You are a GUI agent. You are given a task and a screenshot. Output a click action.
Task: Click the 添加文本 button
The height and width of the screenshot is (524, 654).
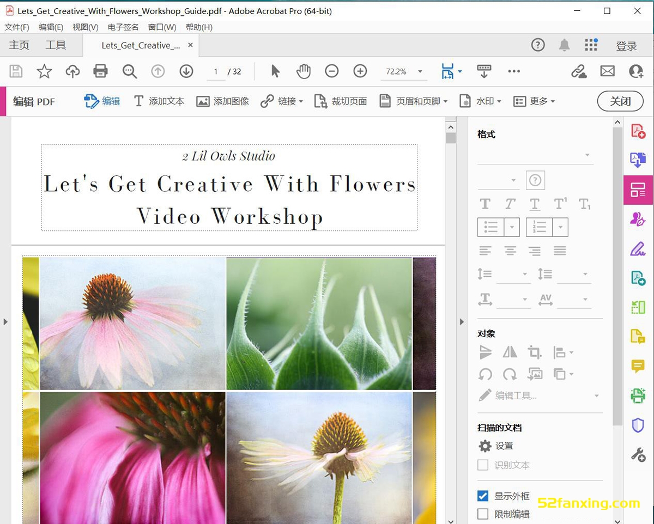(x=159, y=101)
